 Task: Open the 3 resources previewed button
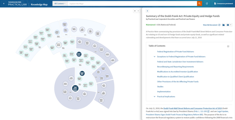[x=224, y=4]
